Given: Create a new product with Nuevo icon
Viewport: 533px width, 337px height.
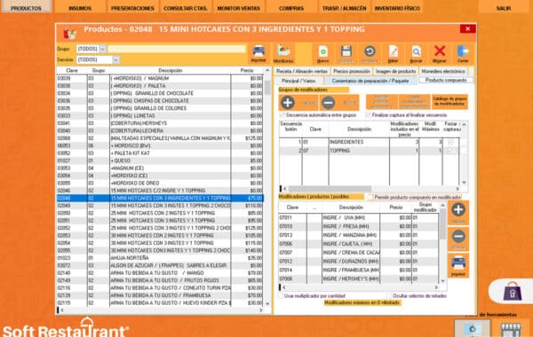Looking at the screenshot, I should pyautogui.click(x=322, y=53).
